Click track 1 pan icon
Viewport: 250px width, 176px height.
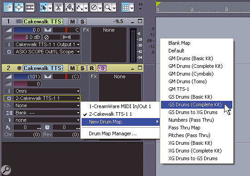48,30
